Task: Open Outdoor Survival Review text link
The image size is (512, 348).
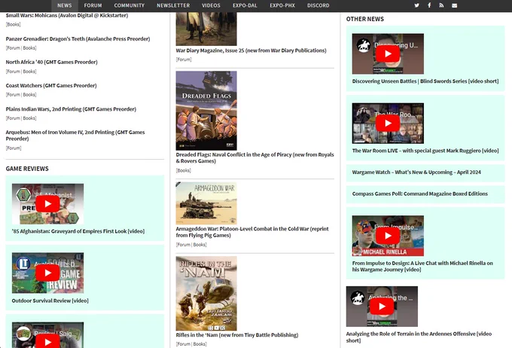Action: tap(50, 301)
